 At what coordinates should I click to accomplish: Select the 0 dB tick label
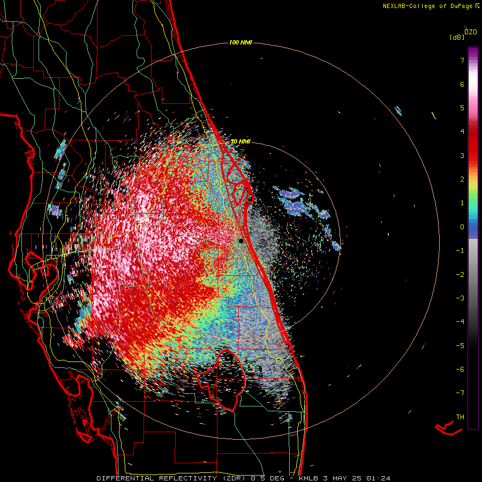[x=462, y=227]
